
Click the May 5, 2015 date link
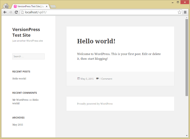click(x=87, y=79)
